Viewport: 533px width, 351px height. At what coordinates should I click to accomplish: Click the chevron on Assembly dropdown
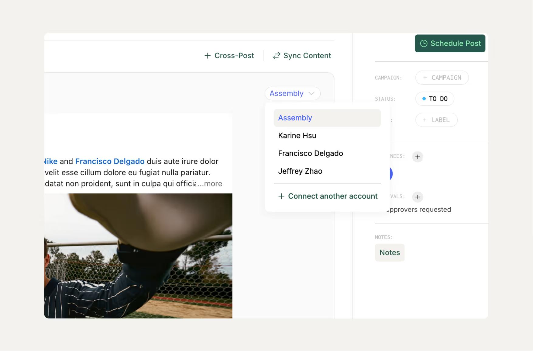coord(311,93)
